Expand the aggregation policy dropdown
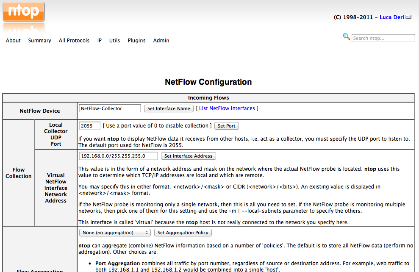This screenshot has width=419, height=272. coord(115,233)
